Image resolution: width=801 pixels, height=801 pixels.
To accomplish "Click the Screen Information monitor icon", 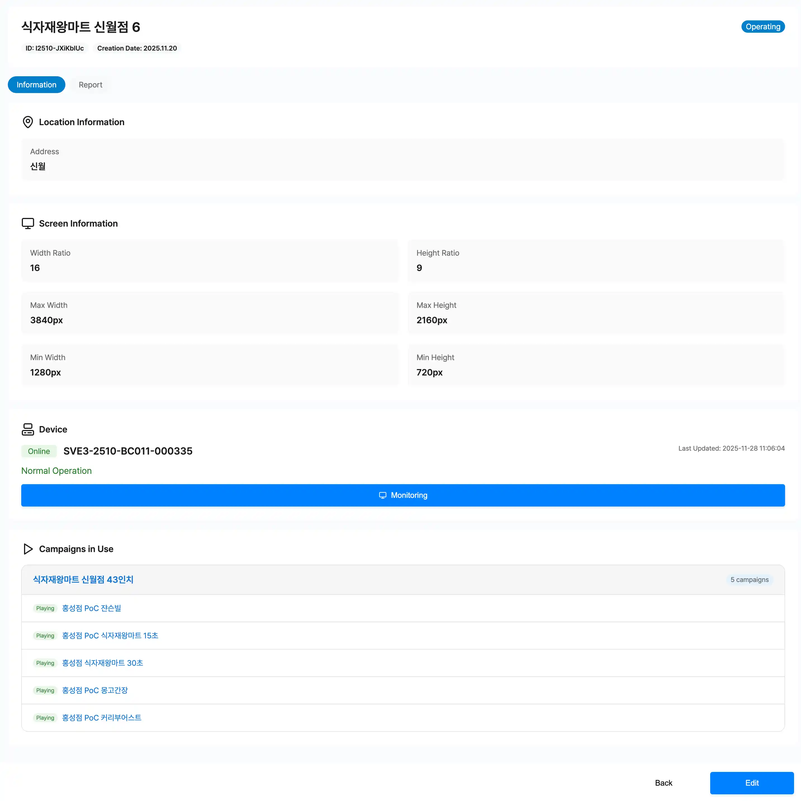I will (28, 224).
